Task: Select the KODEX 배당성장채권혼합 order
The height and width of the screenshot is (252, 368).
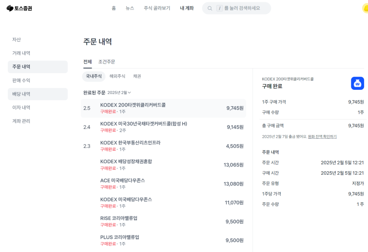Action: click(x=163, y=165)
